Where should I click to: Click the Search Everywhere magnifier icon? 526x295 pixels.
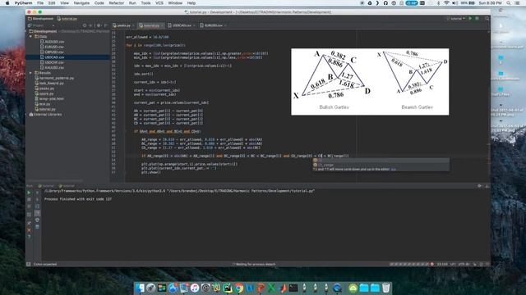click(487, 18)
